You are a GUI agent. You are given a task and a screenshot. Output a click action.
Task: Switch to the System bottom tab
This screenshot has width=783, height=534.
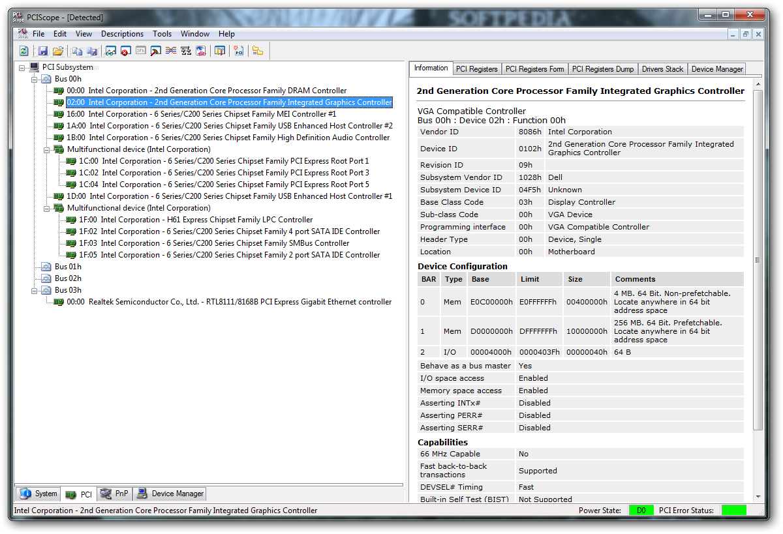pos(39,494)
